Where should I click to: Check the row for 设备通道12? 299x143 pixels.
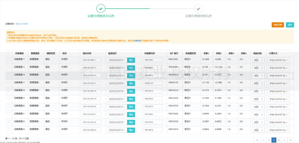pos(9,67)
